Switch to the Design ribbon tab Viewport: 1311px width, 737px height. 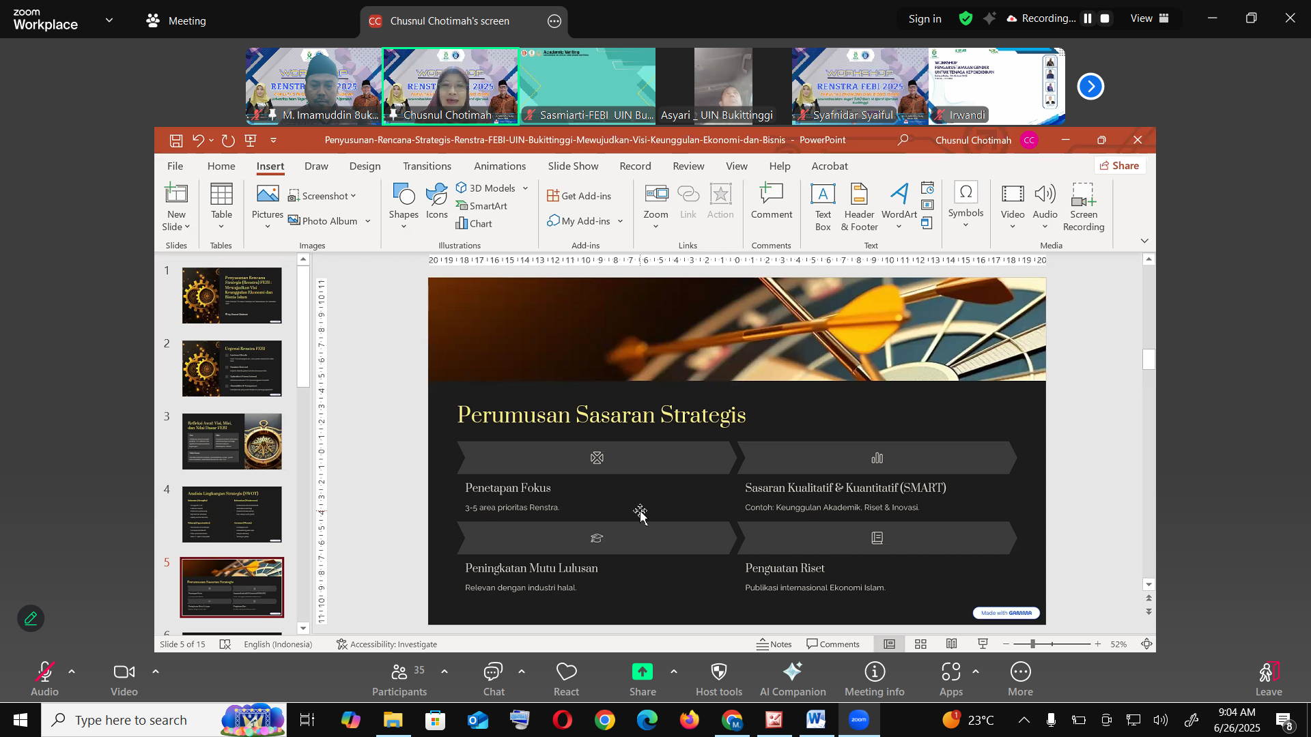(x=365, y=166)
